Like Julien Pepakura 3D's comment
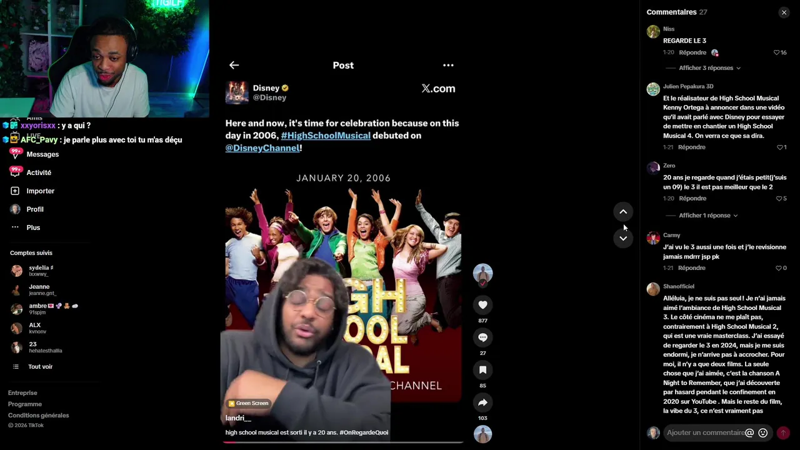This screenshot has height=450, width=800. [x=779, y=147]
